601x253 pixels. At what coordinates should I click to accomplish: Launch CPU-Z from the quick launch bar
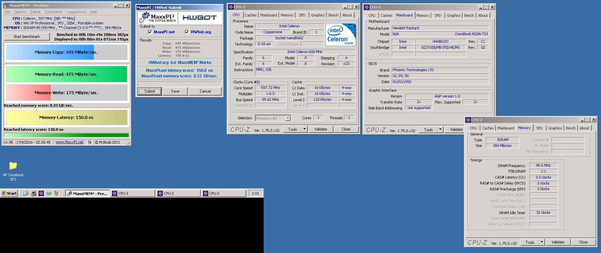point(41,193)
